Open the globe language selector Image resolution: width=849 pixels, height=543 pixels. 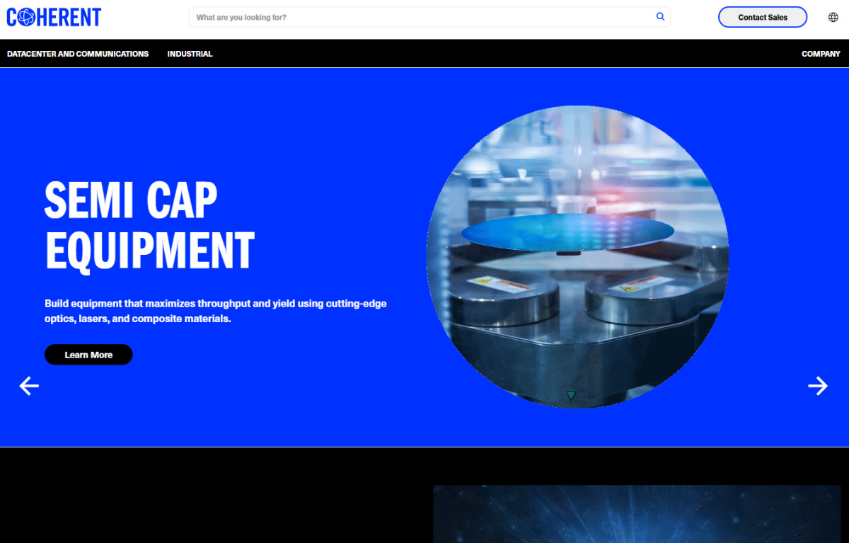833,17
